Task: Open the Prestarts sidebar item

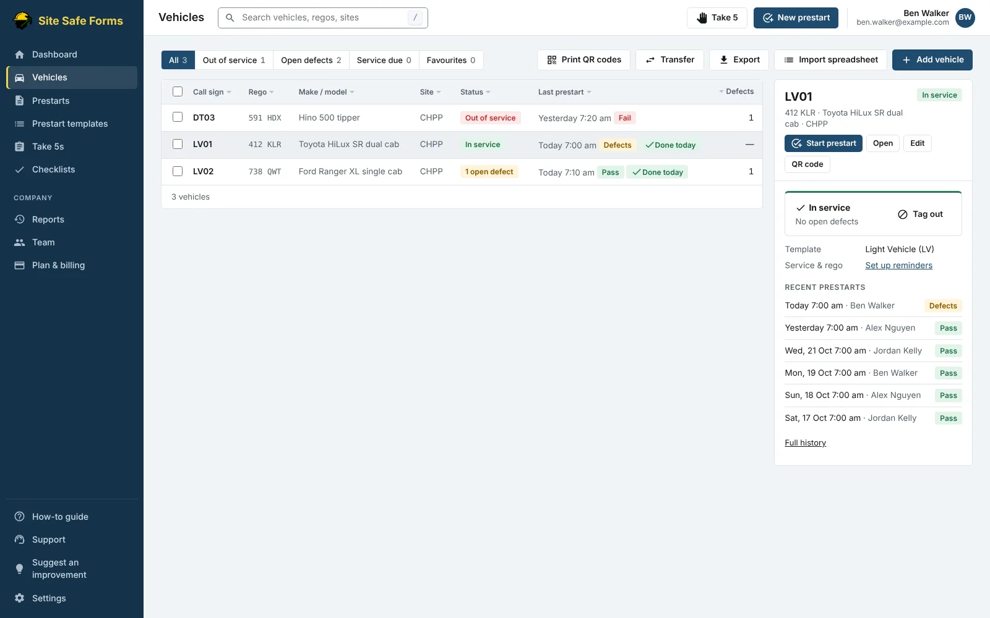Action: [x=72, y=101]
